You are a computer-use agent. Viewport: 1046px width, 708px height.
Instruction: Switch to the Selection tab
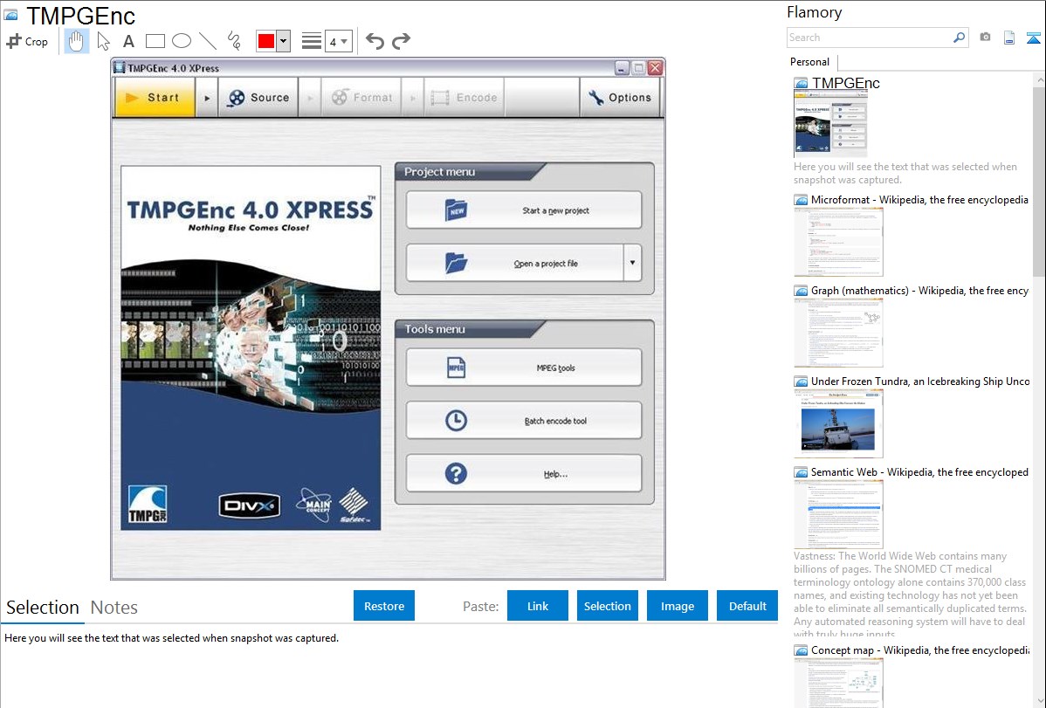(43, 608)
